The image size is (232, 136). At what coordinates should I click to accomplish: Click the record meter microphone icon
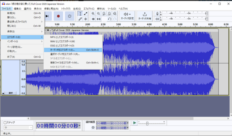[x=157, y=14]
